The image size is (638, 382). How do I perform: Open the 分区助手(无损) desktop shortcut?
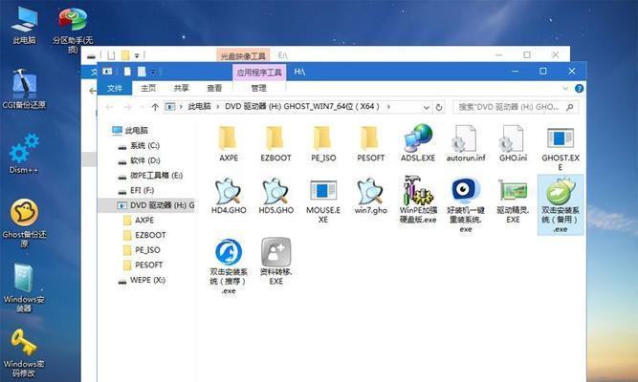click(73, 30)
